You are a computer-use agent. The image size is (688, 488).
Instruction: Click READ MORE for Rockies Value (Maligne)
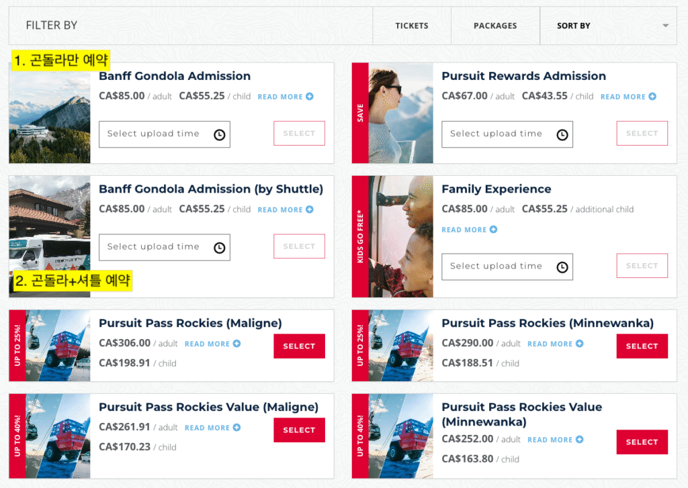[207, 428]
